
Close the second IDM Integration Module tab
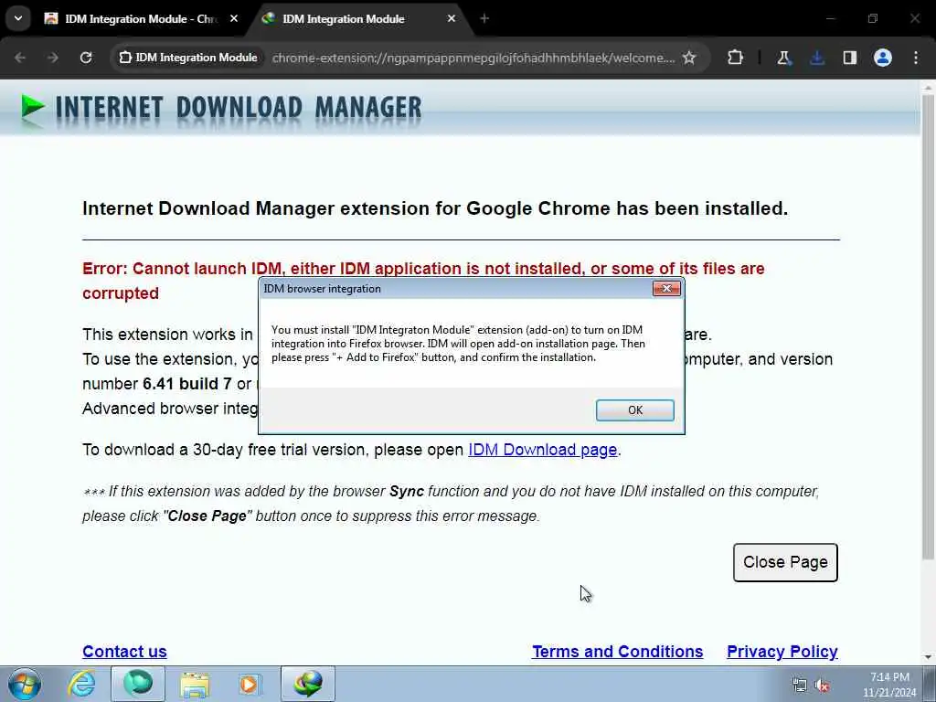pyautogui.click(x=452, y=19)
